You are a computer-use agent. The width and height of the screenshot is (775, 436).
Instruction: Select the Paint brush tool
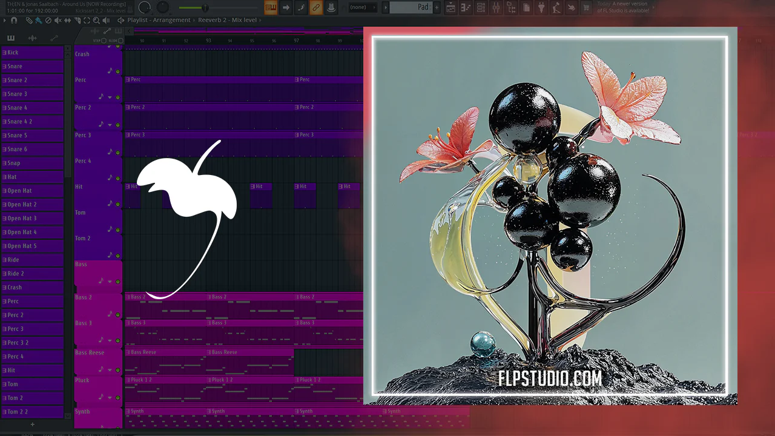tap(39, 20)
